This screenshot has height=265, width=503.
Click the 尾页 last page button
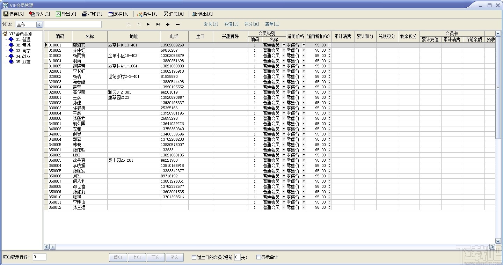pyautogui.click(x=174, y=257)
